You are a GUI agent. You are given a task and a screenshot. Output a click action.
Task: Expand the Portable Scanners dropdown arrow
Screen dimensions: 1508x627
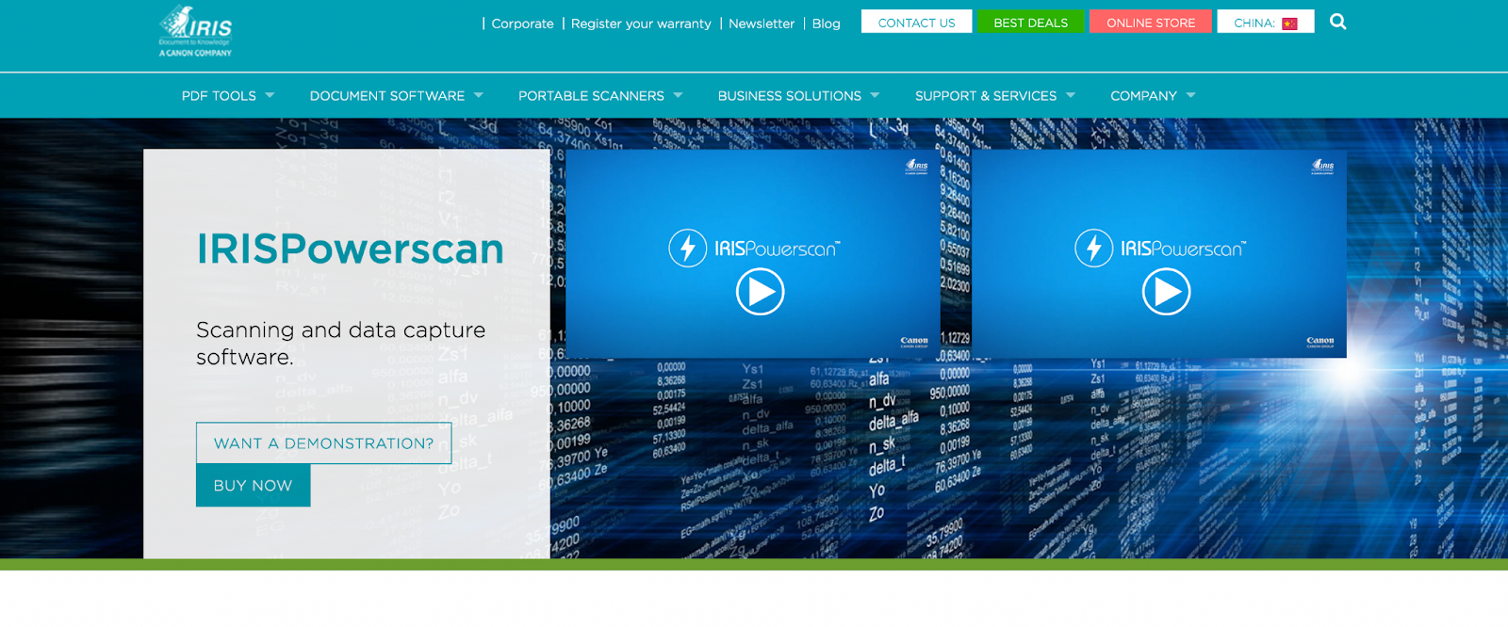pyautogui.click(x=678, y=95)
